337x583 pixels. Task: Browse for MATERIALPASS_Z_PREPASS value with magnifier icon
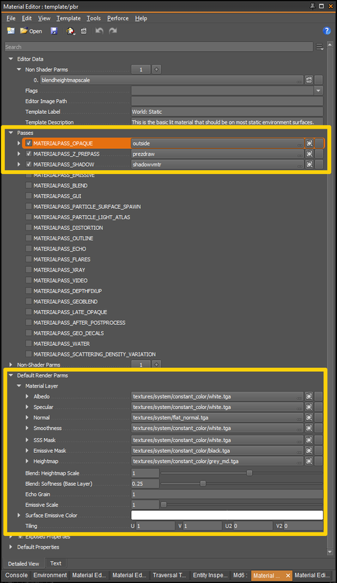point(309,154)
